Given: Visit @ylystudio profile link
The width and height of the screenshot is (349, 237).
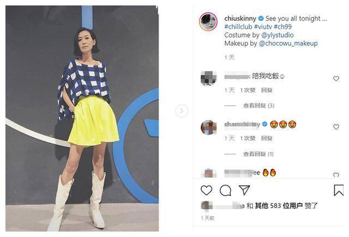Looking at the screenshot, I should coord(278,35).
